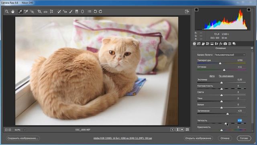Copy current settings to Before
This screenshot has height=145, width=257.
pyautogui.click(x=182, y=130)
